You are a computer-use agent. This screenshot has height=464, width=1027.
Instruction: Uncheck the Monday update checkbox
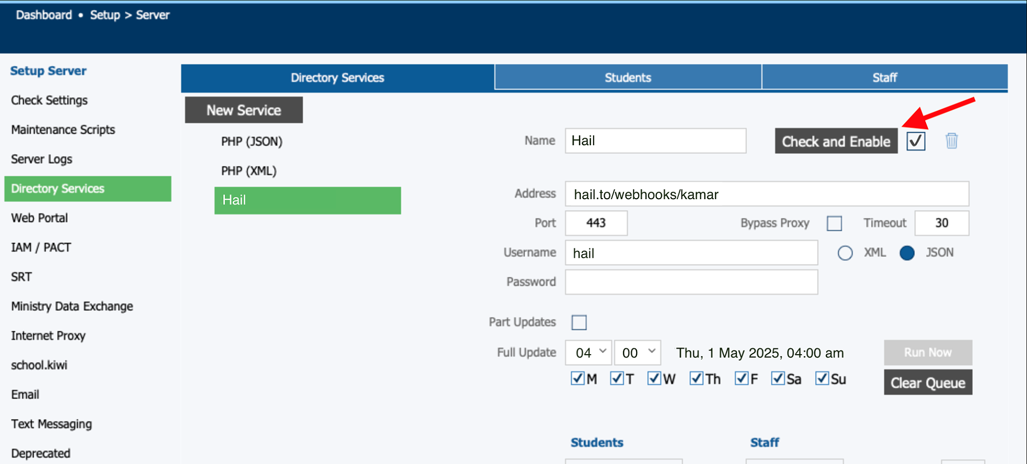pos(577,379)
